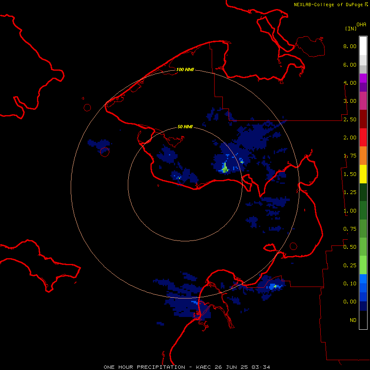Select the "3.00" legend value
370x370 pixels.
pyautogui.click(x=350, y=101)
